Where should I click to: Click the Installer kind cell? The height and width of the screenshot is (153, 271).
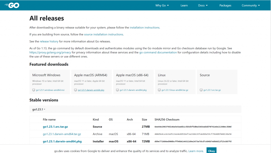coord(98,141)
